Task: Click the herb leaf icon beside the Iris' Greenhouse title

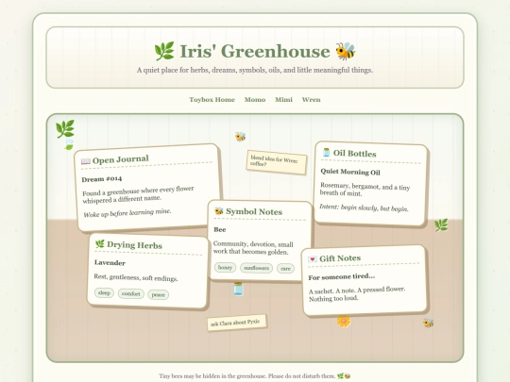Action: [164, 51]
